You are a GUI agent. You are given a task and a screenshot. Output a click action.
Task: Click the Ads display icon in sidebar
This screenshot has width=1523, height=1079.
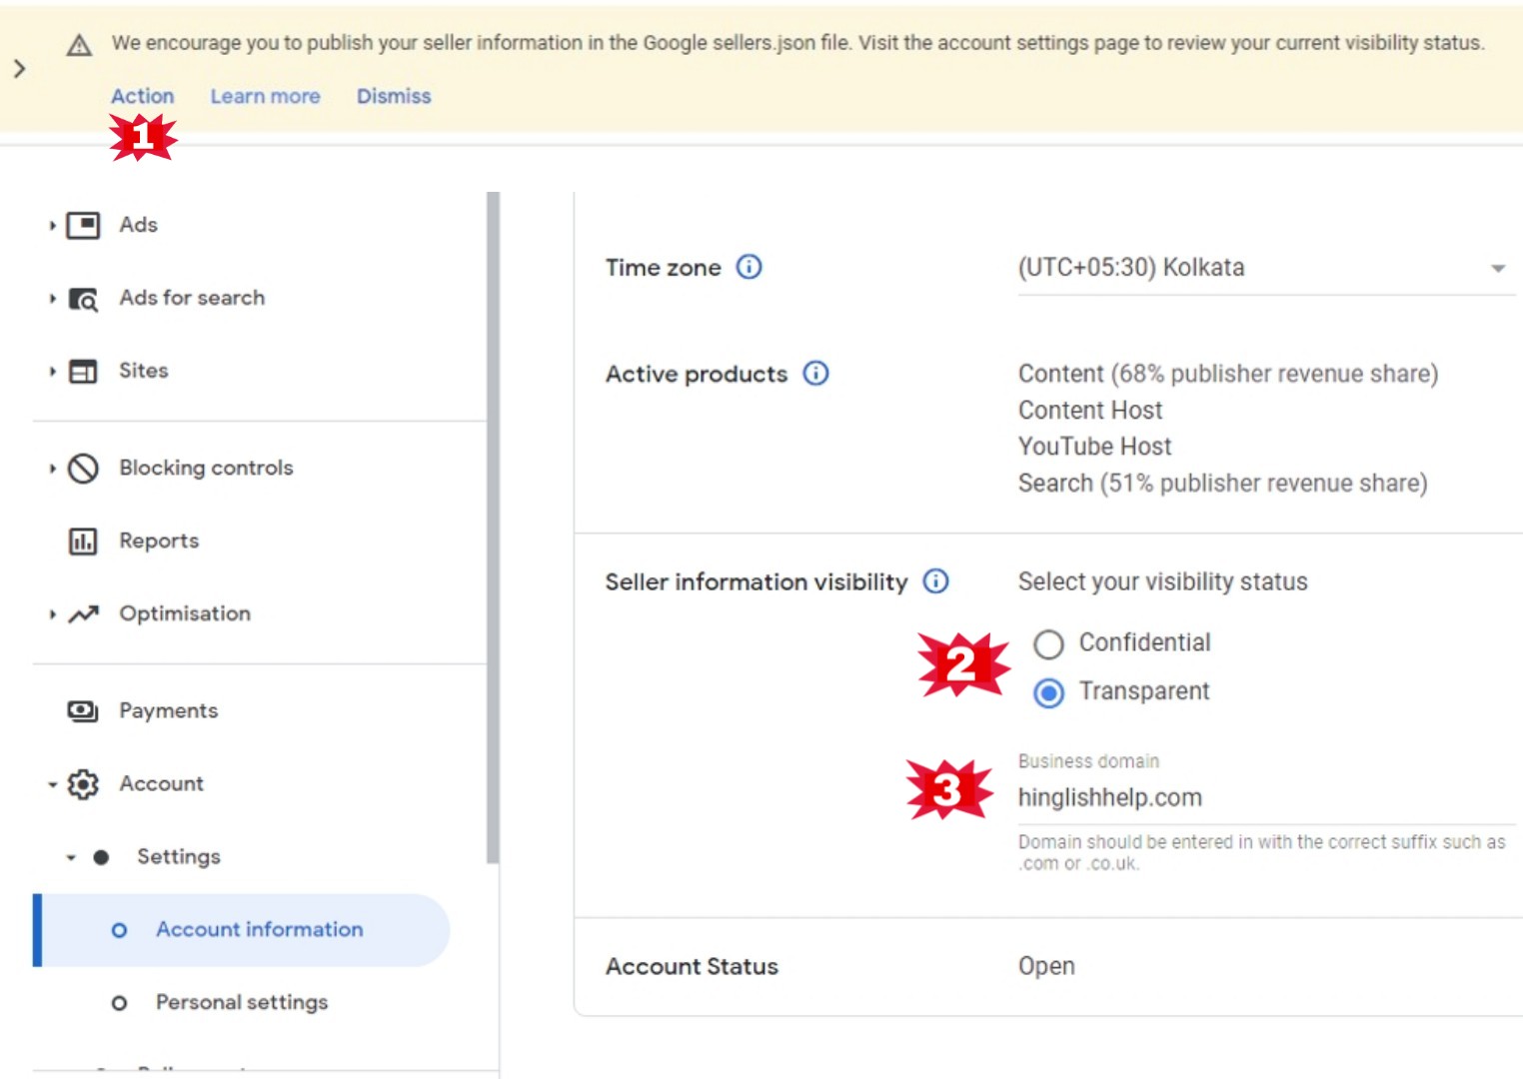(x=83, y=225)
